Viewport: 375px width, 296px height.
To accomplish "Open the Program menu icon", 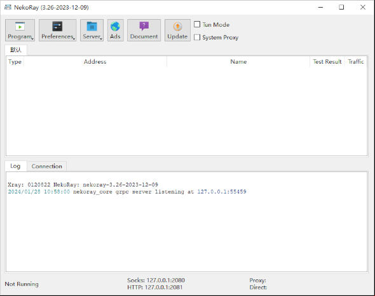I will tap(20, 26).
